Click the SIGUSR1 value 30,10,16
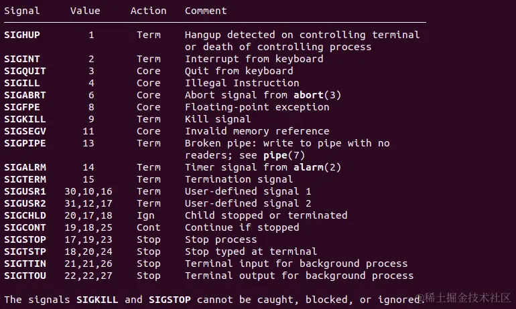The width and height of the screenshot is (516, 309). (88, 191)
